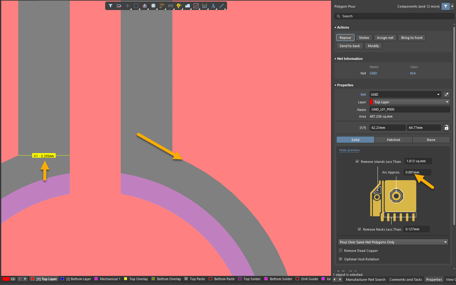Open the align objects tool
Viewport: 456px width, 285px height.
[145, 6]
